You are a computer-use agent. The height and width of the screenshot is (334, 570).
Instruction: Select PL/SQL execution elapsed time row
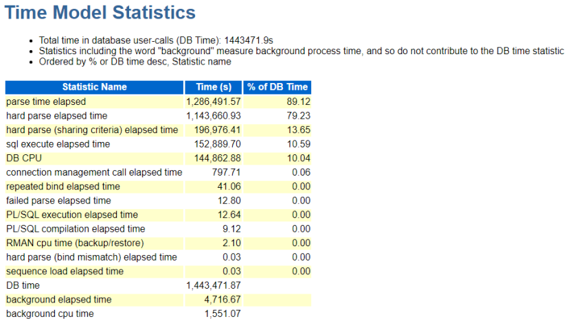click(x=72, y=215)
